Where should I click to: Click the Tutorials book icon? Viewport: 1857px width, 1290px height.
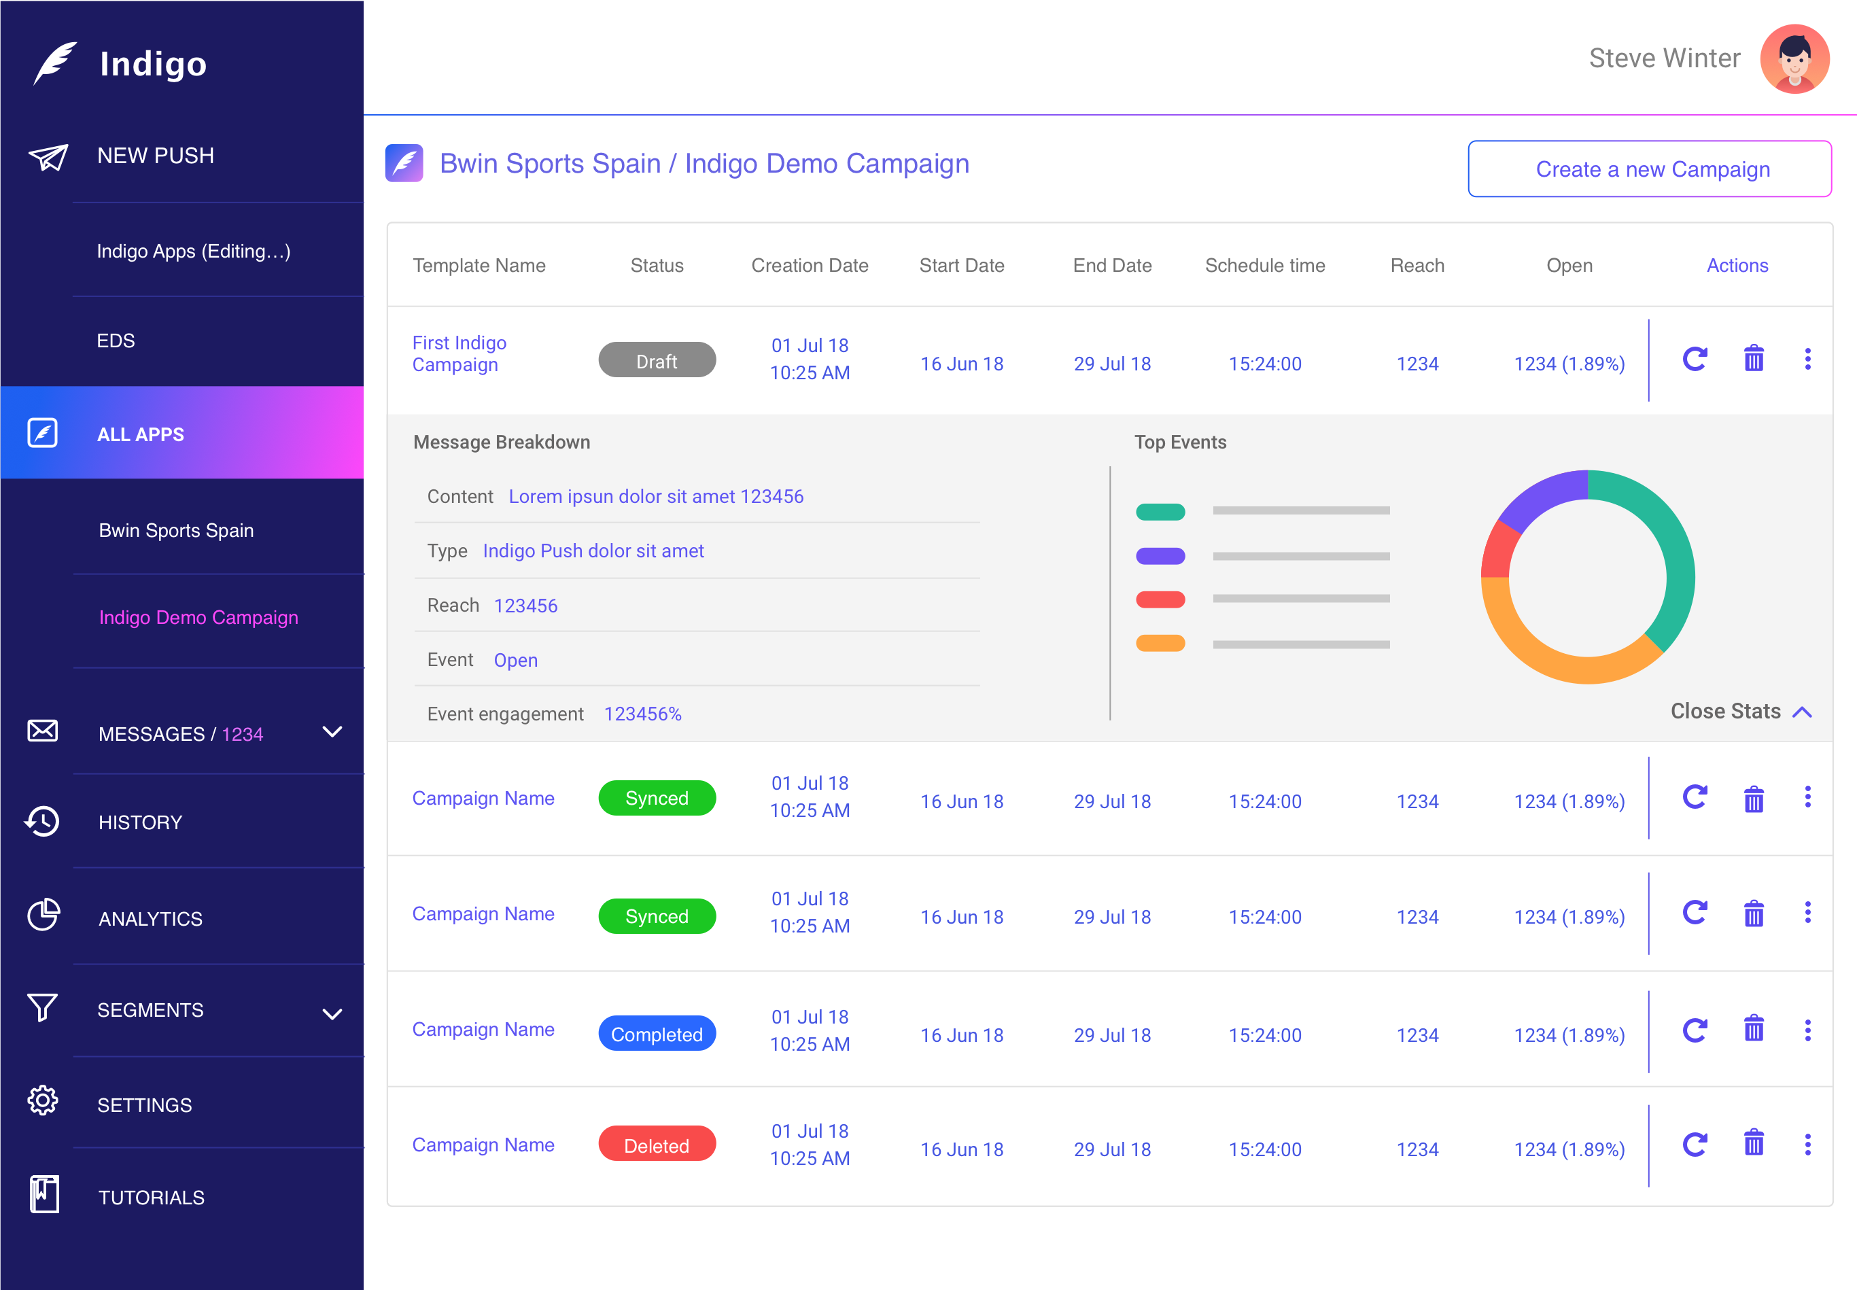[44, 1195]
